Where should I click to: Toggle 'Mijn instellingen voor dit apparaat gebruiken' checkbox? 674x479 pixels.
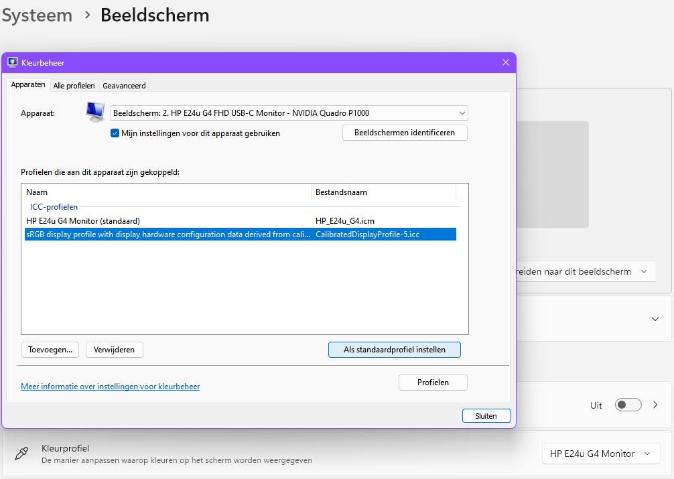point(115,133)
